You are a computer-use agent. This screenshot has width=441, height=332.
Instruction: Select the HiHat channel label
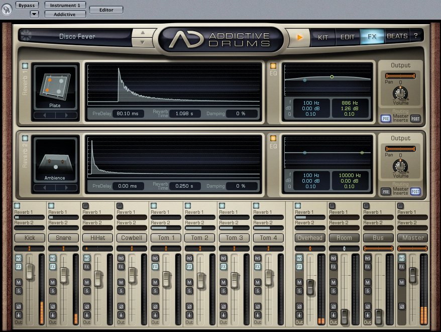pyautogui.click(x=97, y=238)
